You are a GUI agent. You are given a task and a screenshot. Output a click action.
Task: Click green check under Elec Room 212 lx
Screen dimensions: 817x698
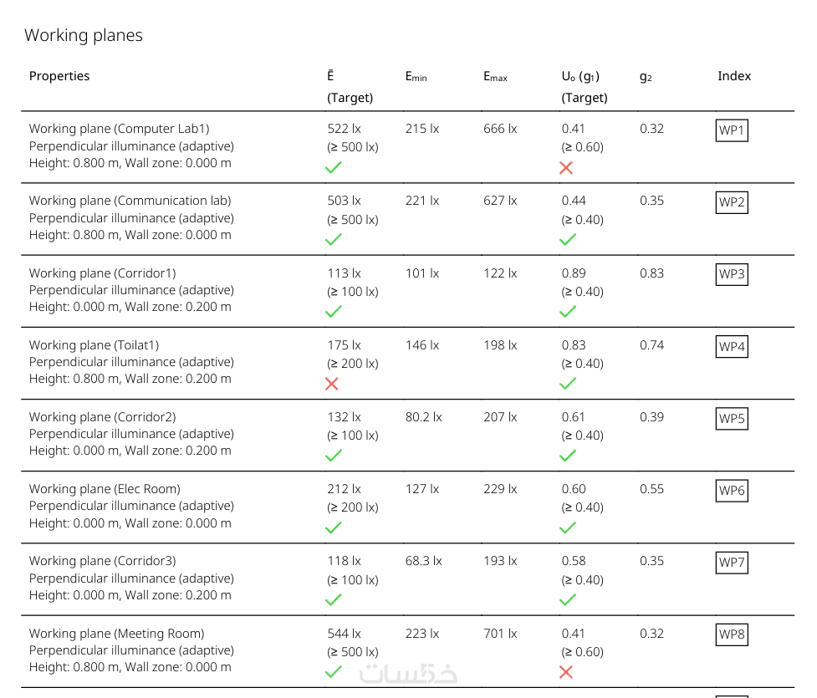(333, 527)
